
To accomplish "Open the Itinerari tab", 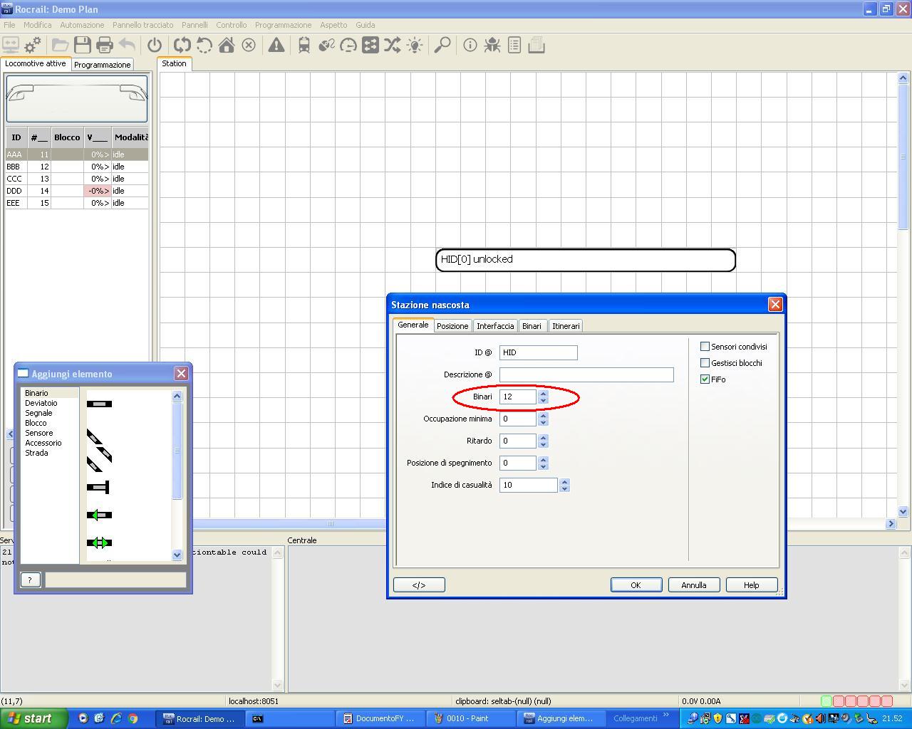I will [x=566, y=326].
